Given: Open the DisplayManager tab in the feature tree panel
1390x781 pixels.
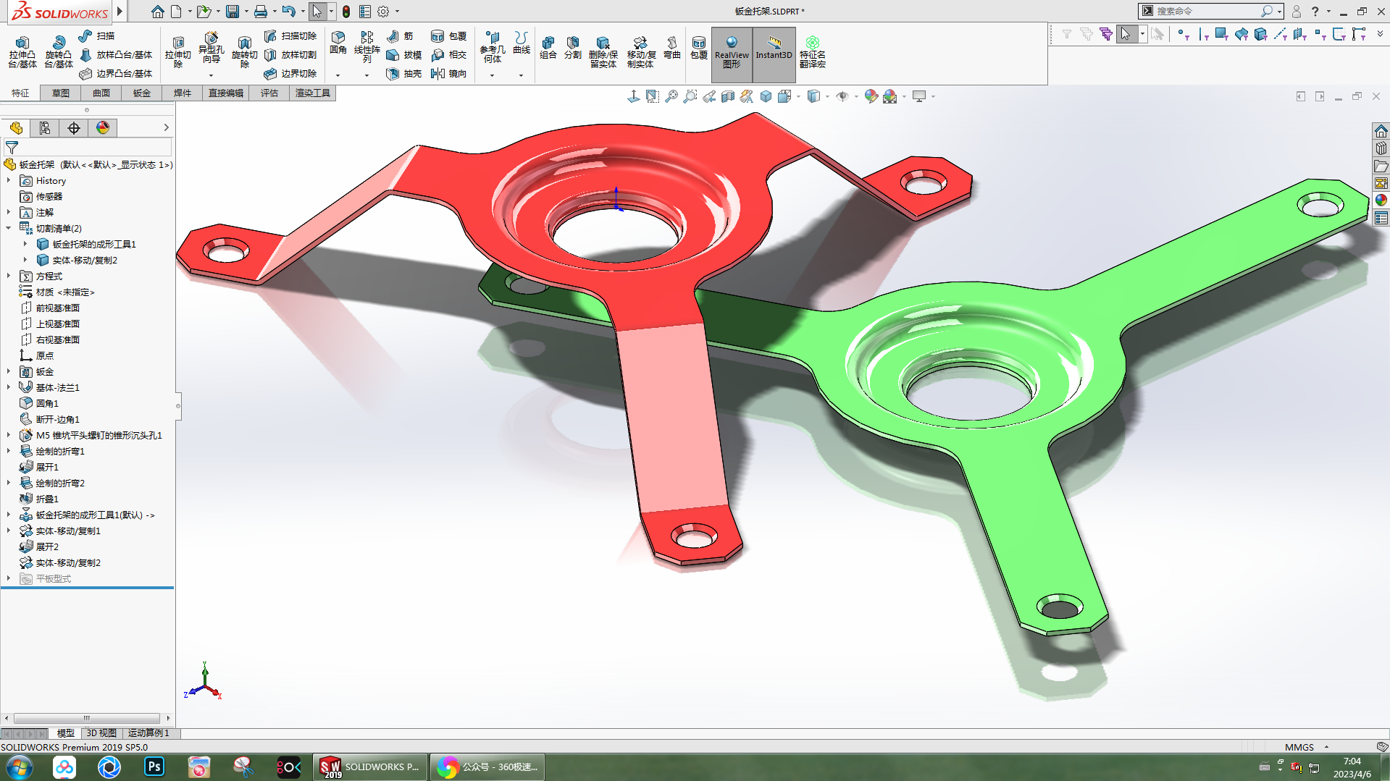Looking at the screenshot, I should tap(103, 128).
